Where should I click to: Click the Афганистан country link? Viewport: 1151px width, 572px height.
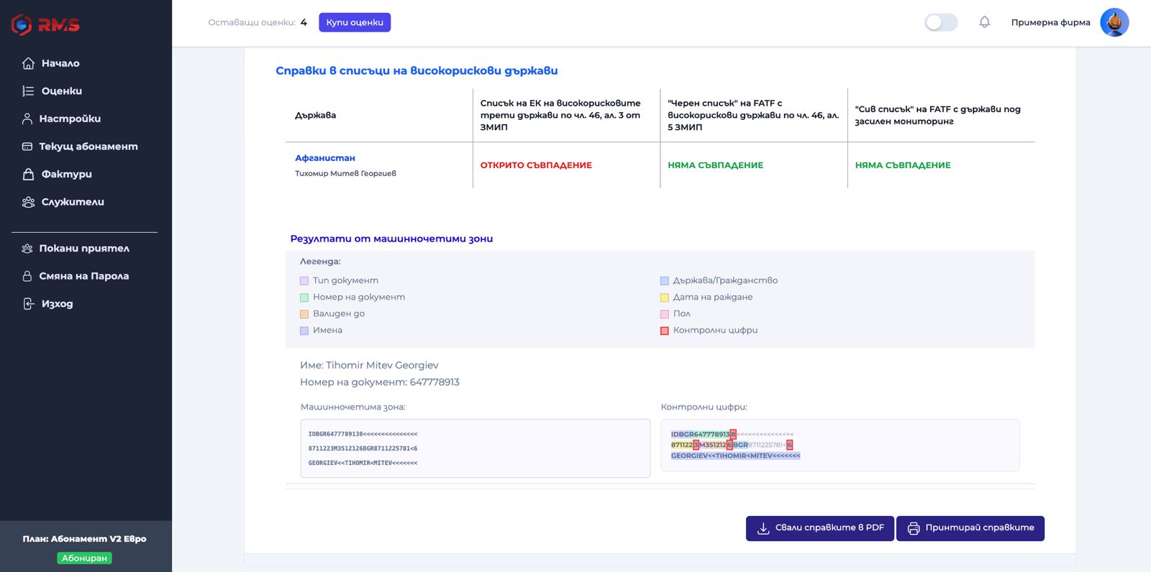(x=325, y=158)
